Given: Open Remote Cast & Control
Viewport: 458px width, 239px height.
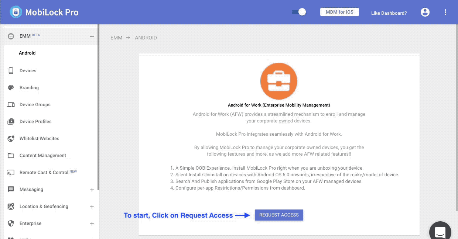Looking at the screenshot, I should [44, 173].
